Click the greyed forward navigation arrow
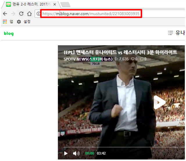Image resolution: width=186 pixels, height=161 pixels. pyautogui.click(x=13, y=14)
